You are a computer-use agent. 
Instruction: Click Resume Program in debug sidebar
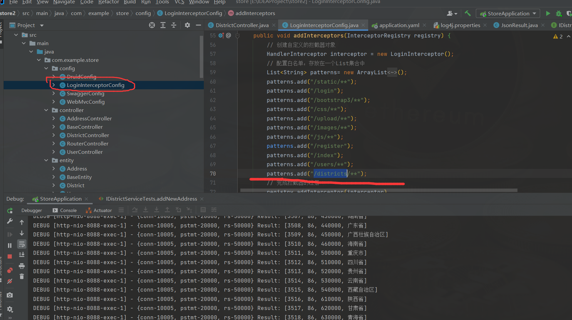(x=10, y=234)
